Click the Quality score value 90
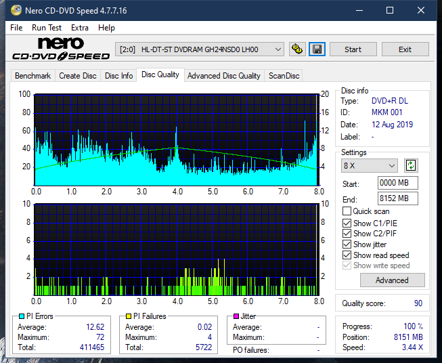The image size is (442, 363). tap(418, 303)
